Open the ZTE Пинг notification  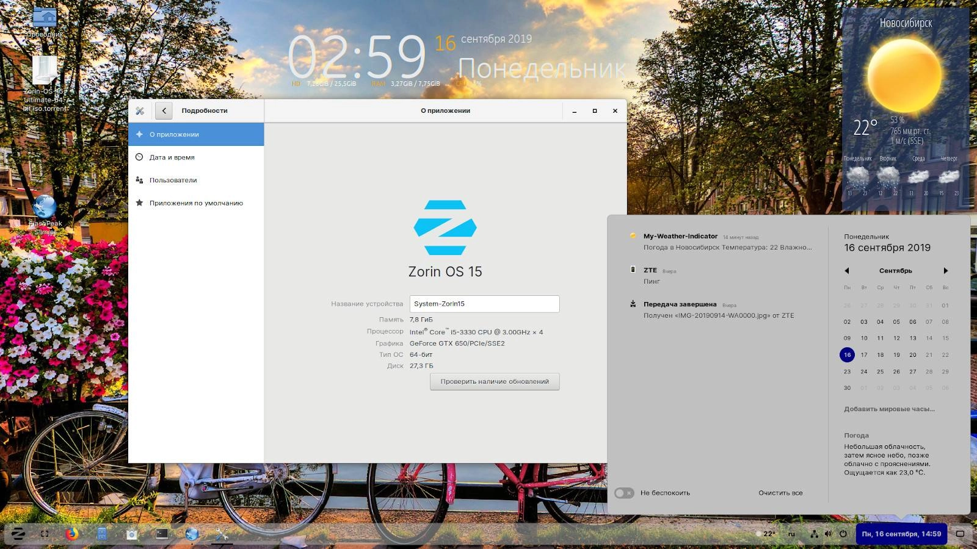click(x=722, y=276)
